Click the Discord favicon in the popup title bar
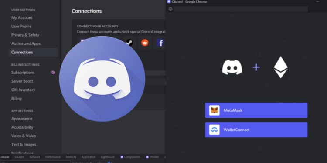 pyautogui.click(x=169, y=2)
